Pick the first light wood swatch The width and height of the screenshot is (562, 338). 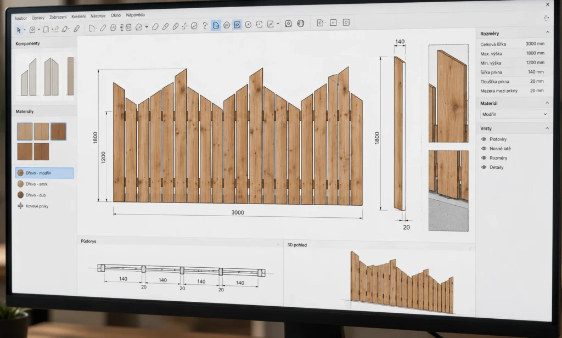click(x=25, y=131)
